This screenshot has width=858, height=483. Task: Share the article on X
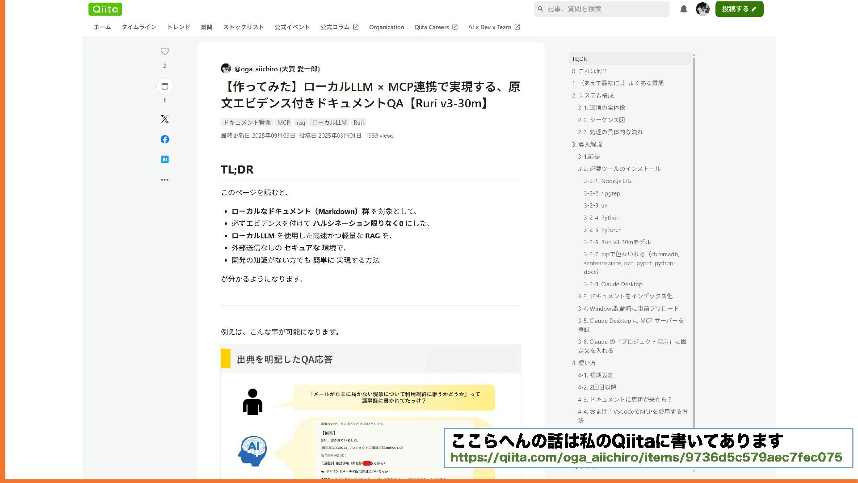tap(165, 119)
